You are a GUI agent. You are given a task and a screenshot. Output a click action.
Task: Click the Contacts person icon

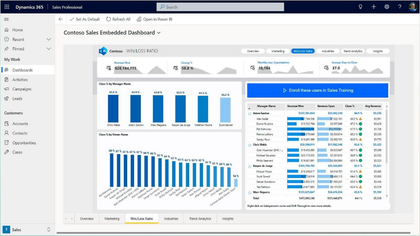pyautogui.click(x=7, y=133)
